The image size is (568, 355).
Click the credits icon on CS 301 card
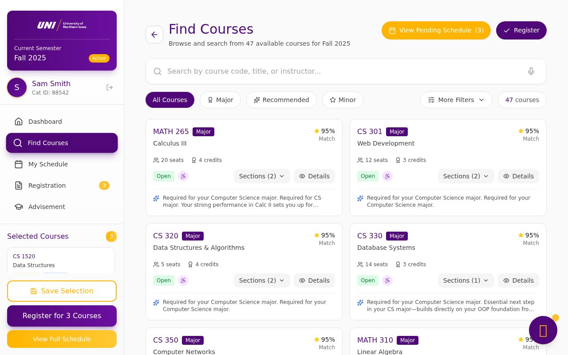pyautogui.click(x=398, y=160)
